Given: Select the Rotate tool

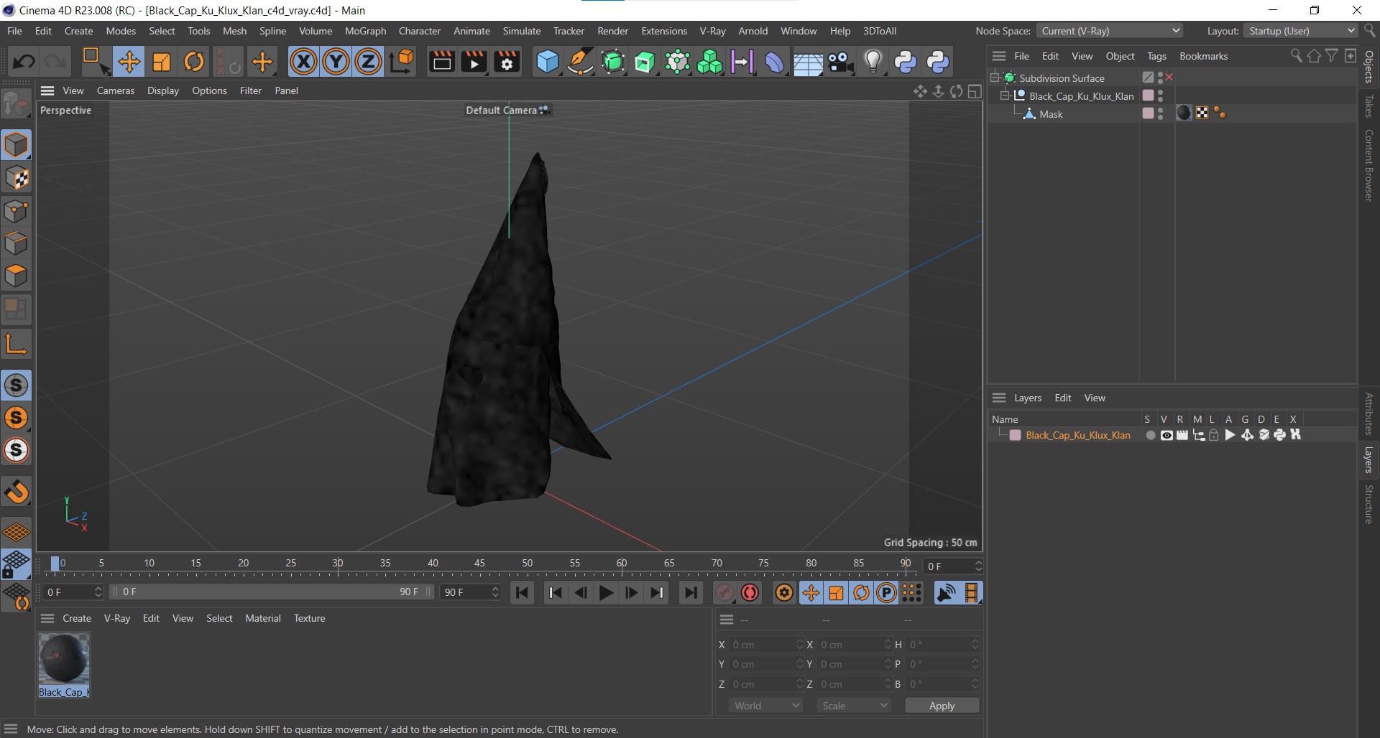Looking at the screenshot, I should click(x=194, y=62).
